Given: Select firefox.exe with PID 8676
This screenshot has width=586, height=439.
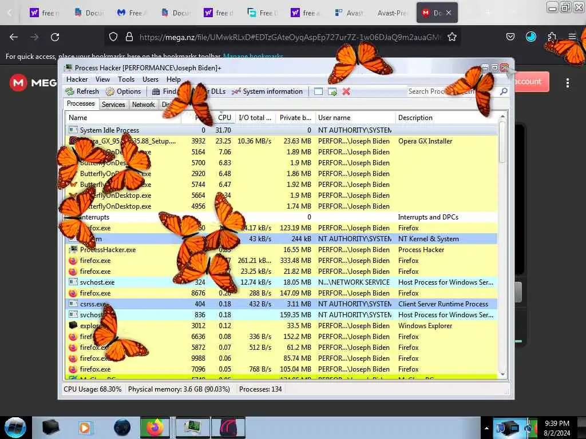Looking at the screenshot, I should pyautogui.click(x=282, y=293).
